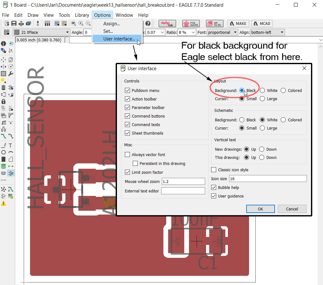
Task: Enable Always vector font
Action: point(127,155)
